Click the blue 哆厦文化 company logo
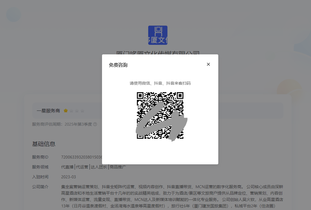Screen dimensions: 311x210 pyautogui.click(x=158, y=35)
